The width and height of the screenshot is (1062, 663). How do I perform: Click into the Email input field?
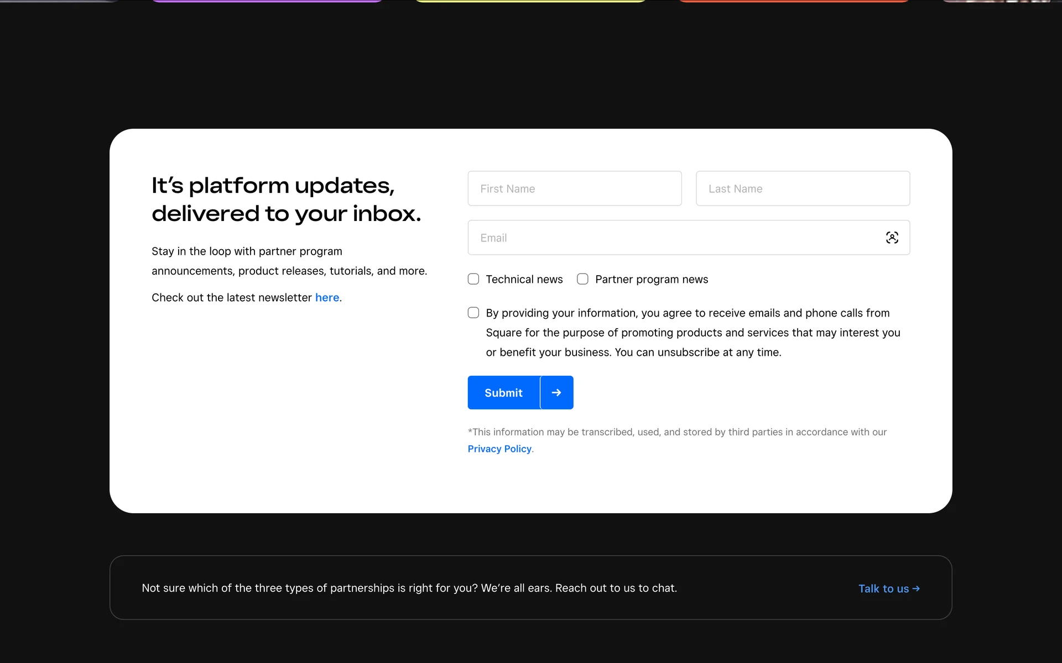tap(664, 238)
